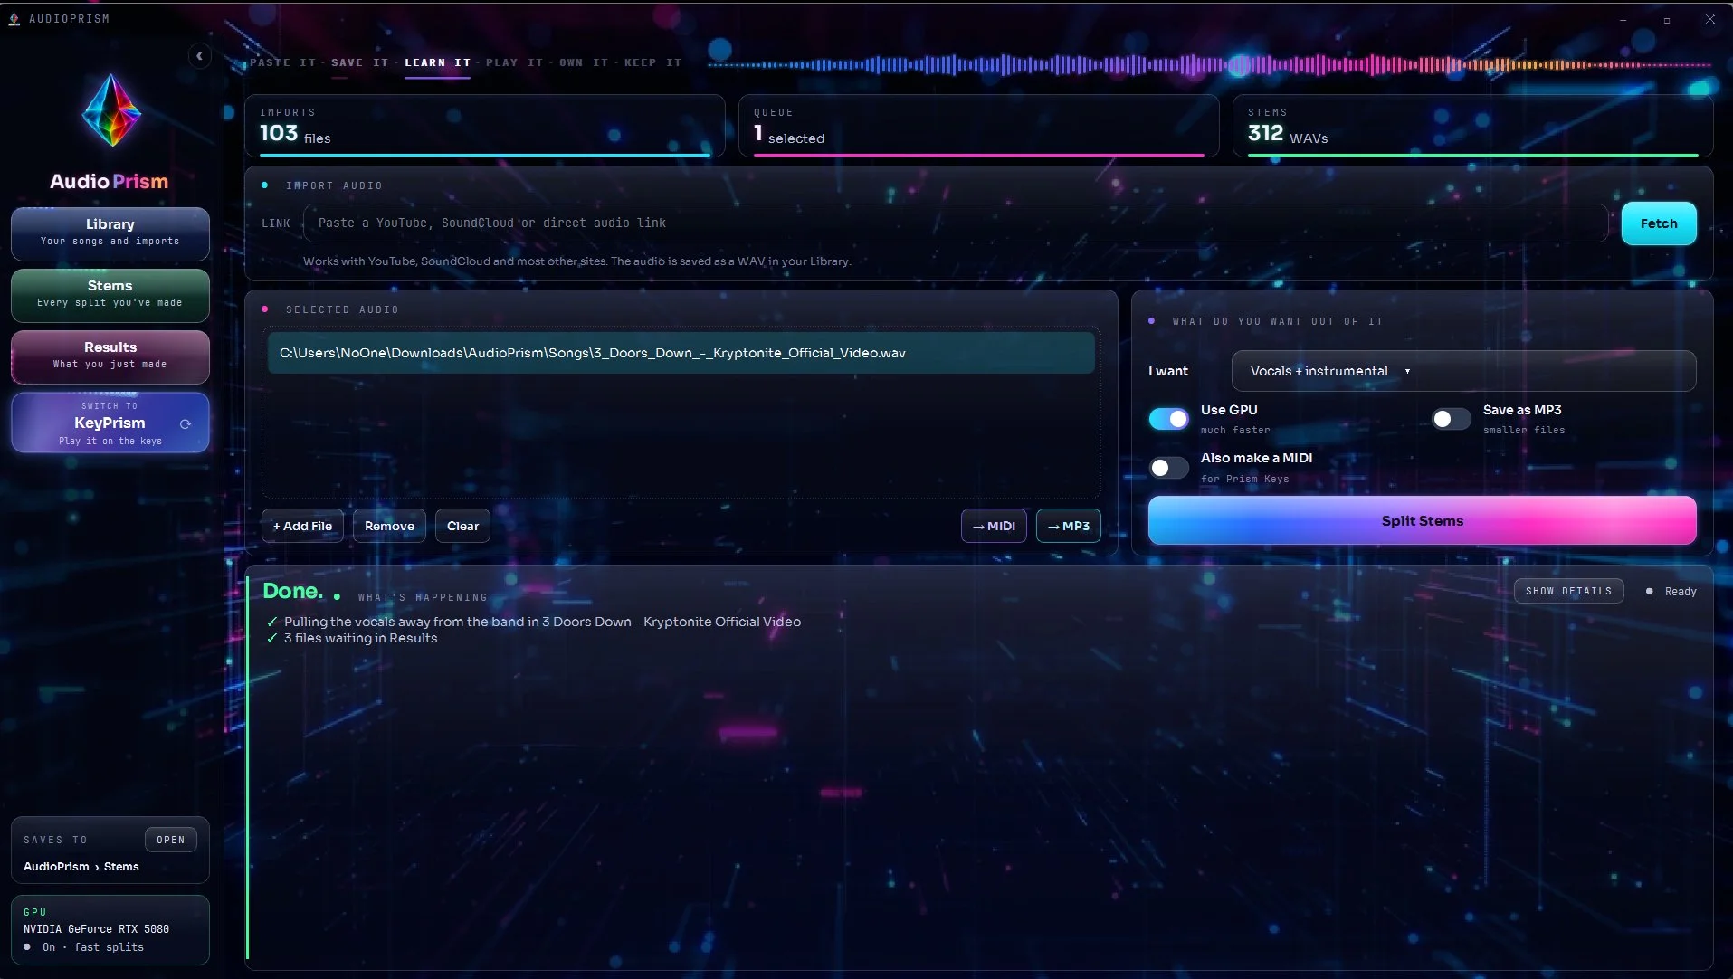Go to the Results section
1733x979 pixels.
pos(110,356)
